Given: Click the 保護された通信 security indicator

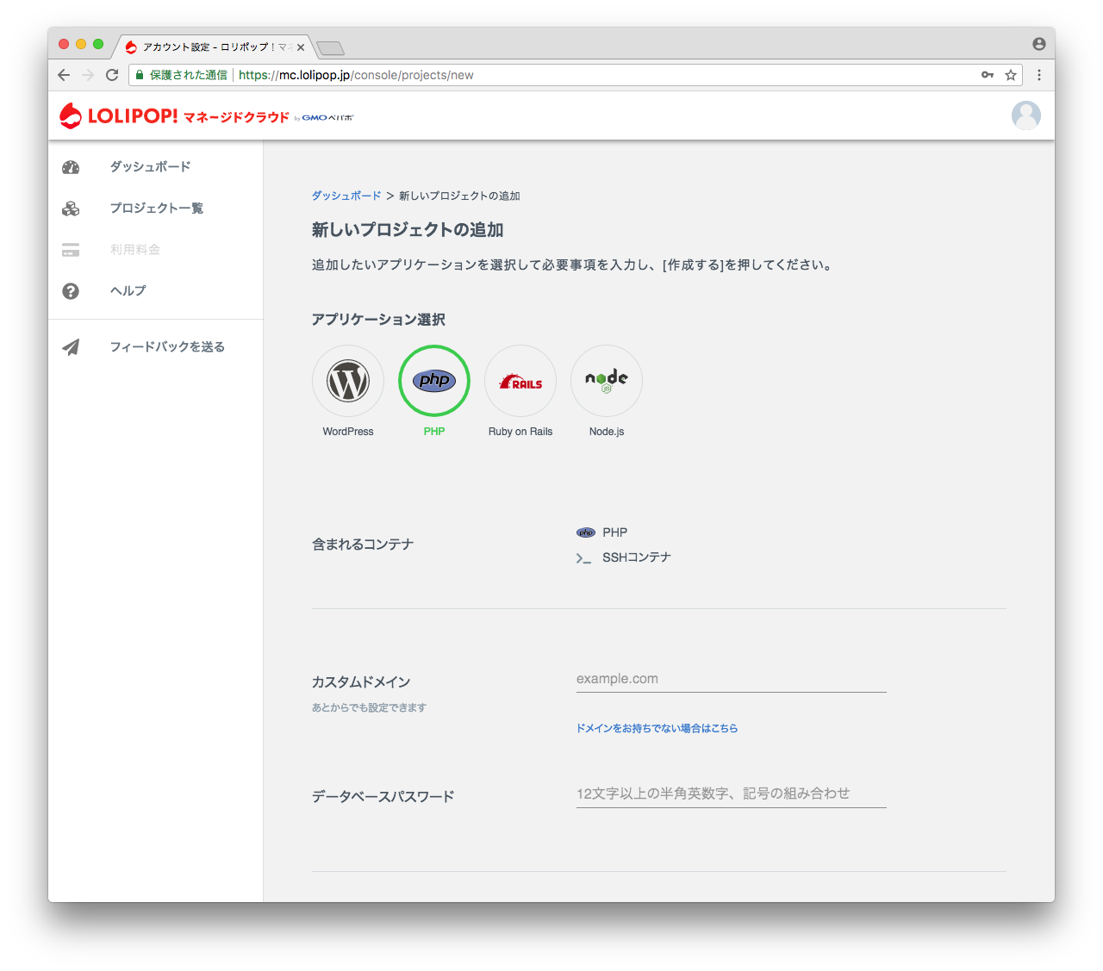Looking at the screenshot, I should 181,75.
